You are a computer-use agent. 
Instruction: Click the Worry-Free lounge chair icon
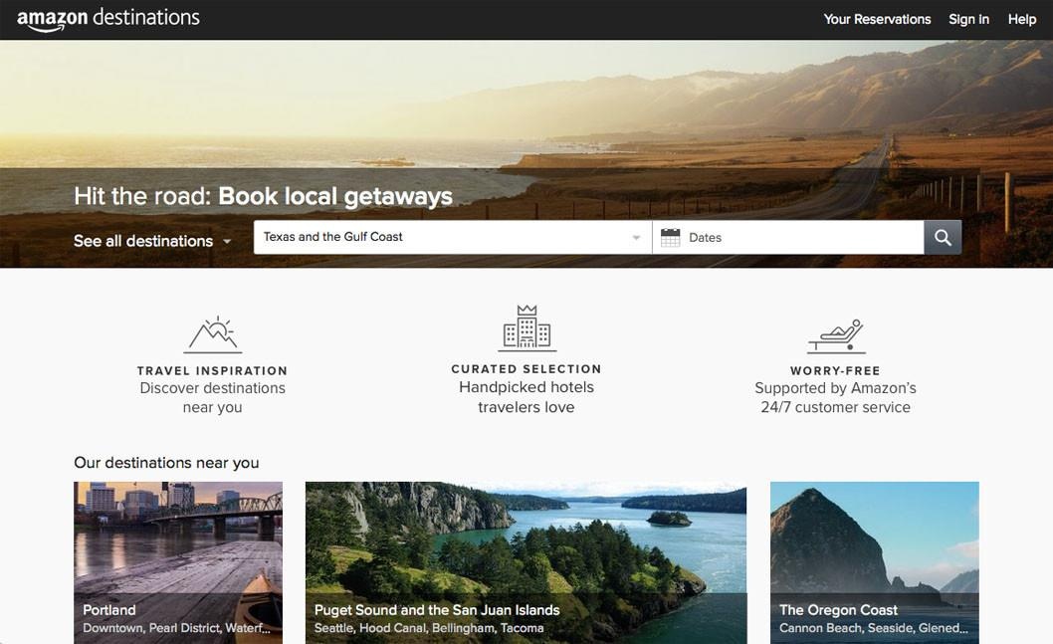(835, 336)
